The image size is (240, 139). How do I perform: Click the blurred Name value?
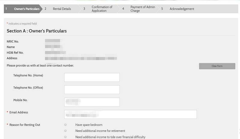point(53,47)
